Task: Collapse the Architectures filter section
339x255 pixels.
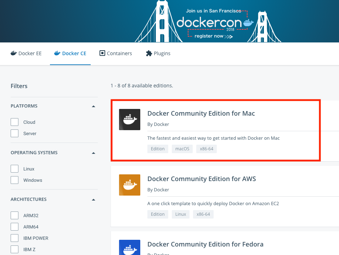Action: pyautogui.click(x=94, y=199)
